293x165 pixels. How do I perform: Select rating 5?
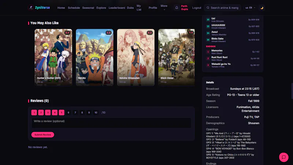tap(62, 113)
